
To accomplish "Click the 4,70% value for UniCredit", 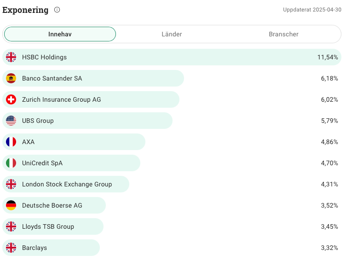I will (x=329, y=163).
